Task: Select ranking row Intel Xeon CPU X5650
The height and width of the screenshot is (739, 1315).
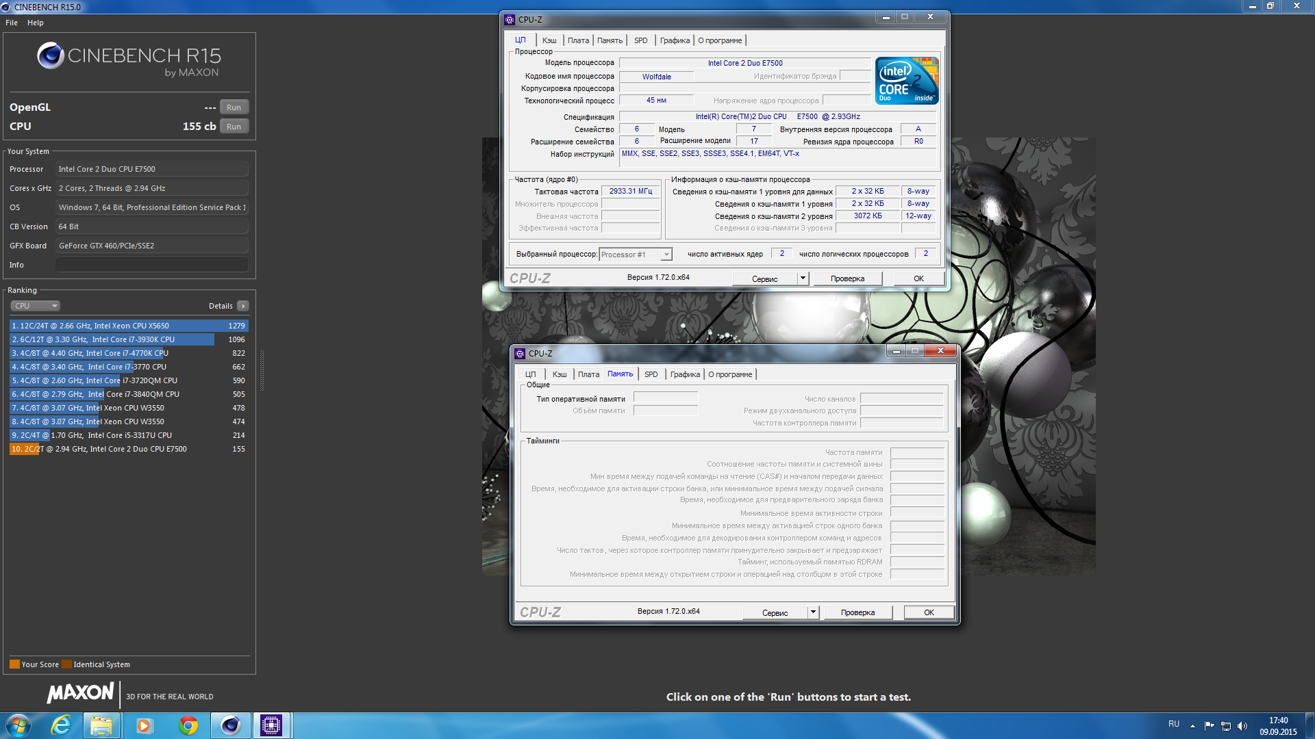Action: [x=129, y=326]
